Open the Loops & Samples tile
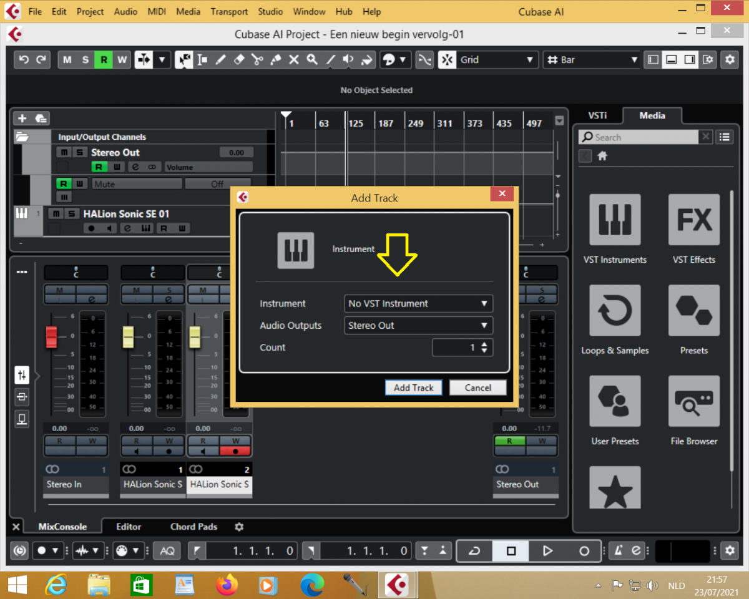The width and height of the screenshot is (749, 599). click(615, 310)
